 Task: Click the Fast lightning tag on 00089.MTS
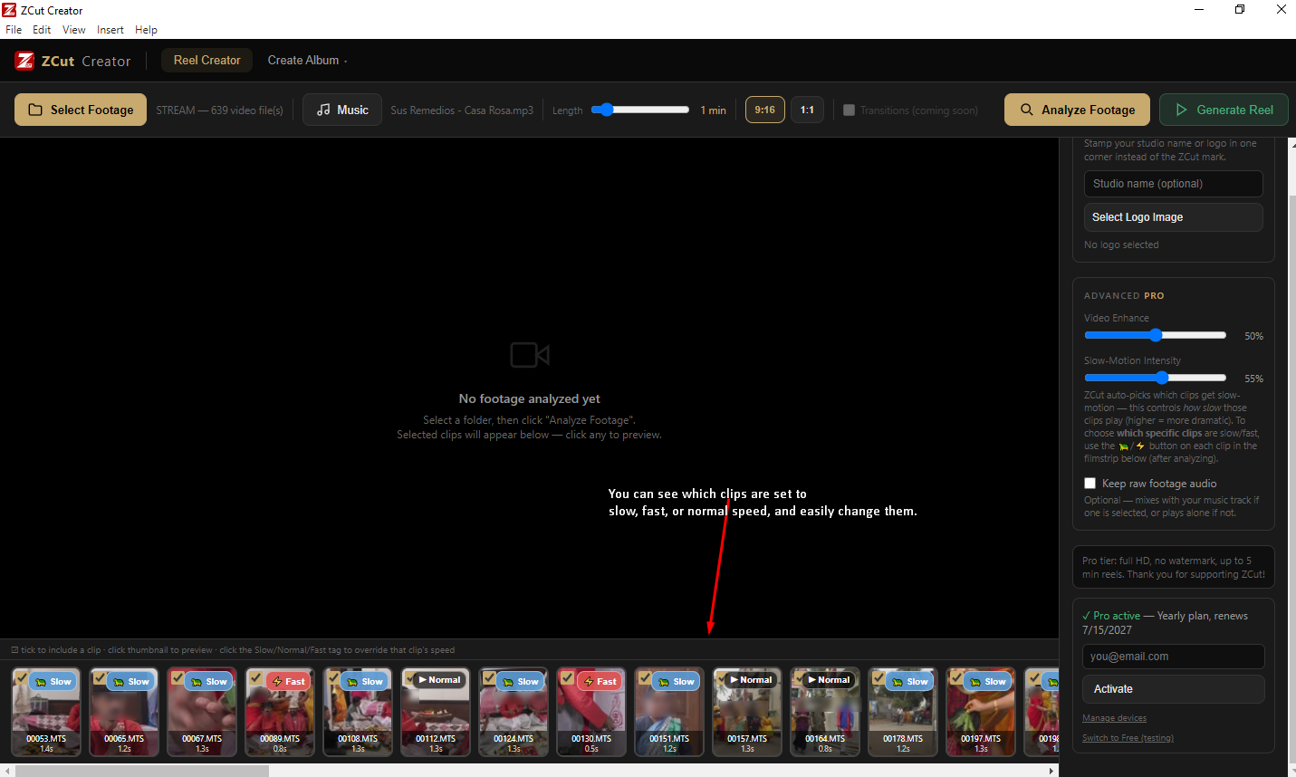[x=287, y=682]
